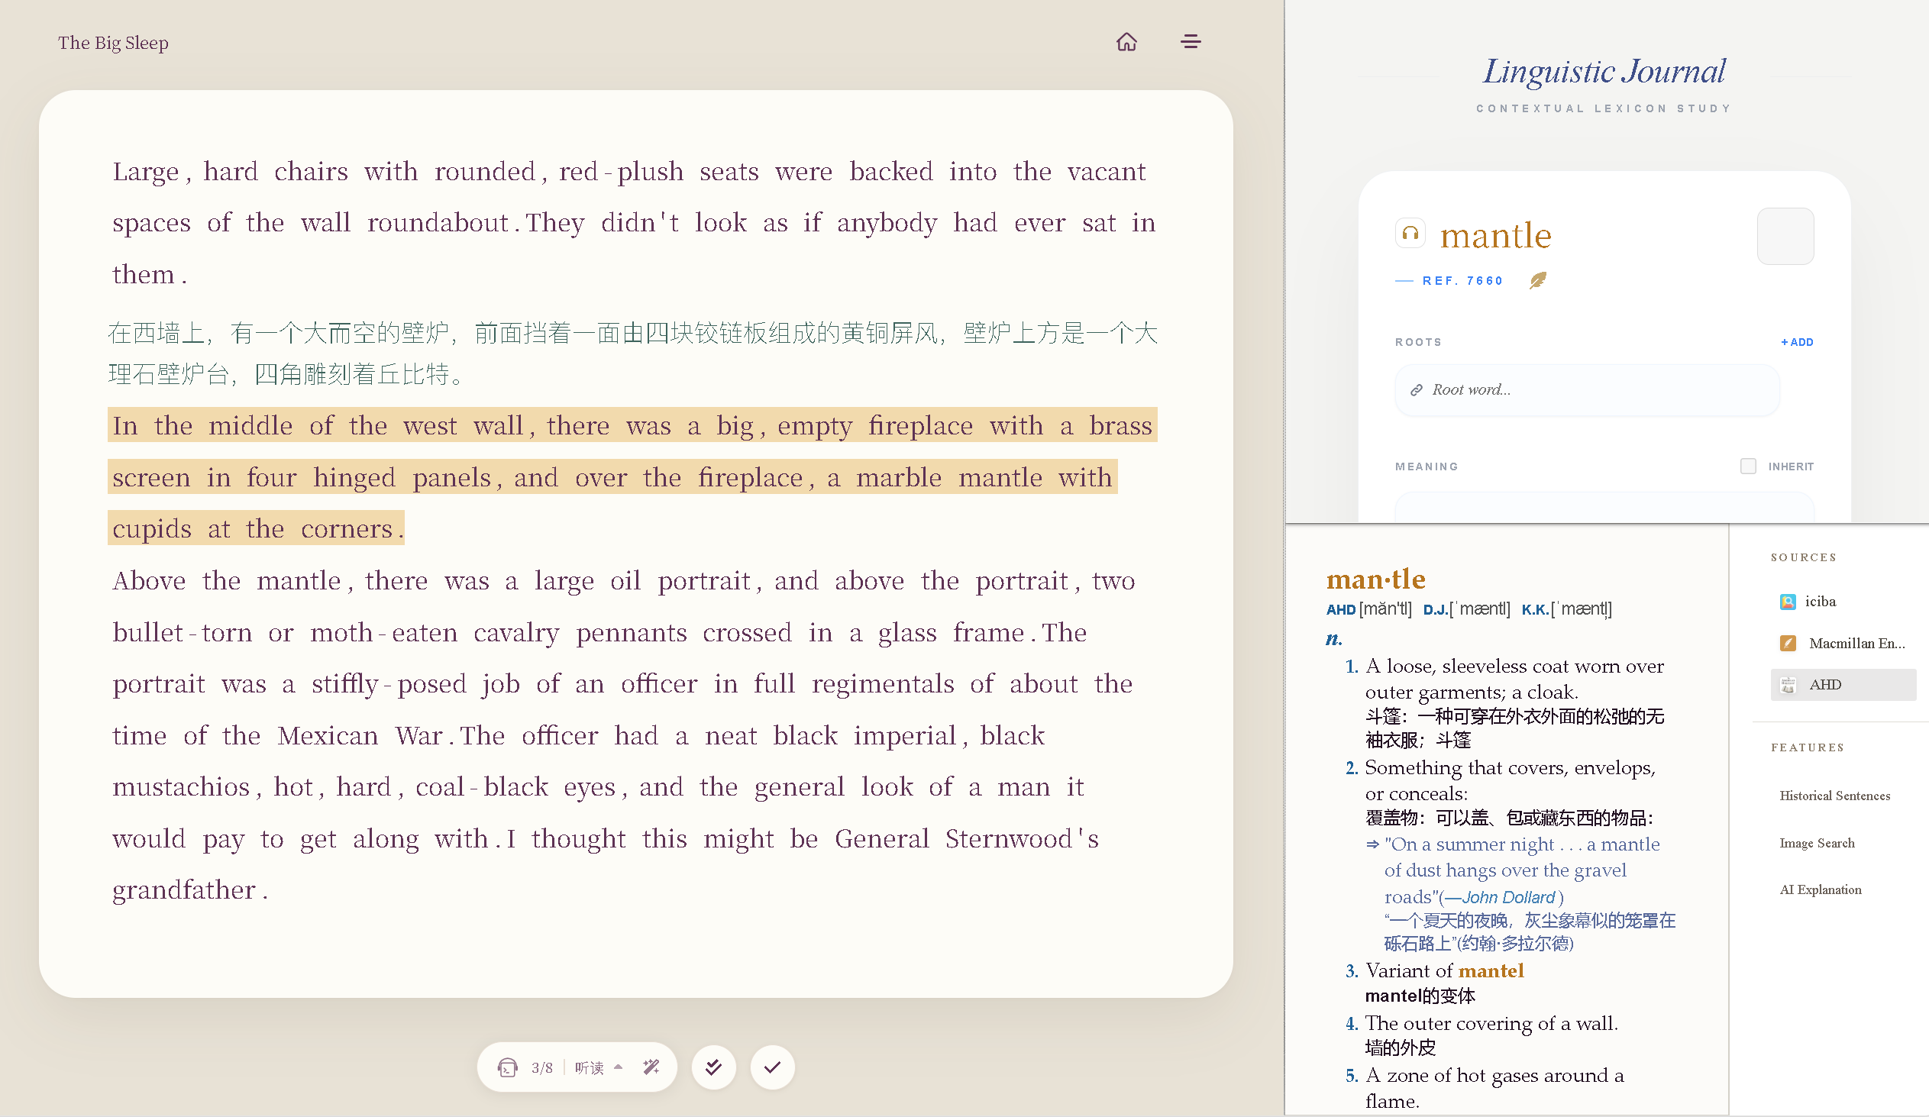Viewport: 1929px width, 1117px height.
Task: Click the +ADD roots button
Action: (x=1797, y=342)
